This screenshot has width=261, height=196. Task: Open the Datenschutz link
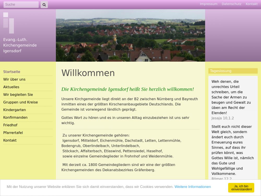(x=232, y=4)
